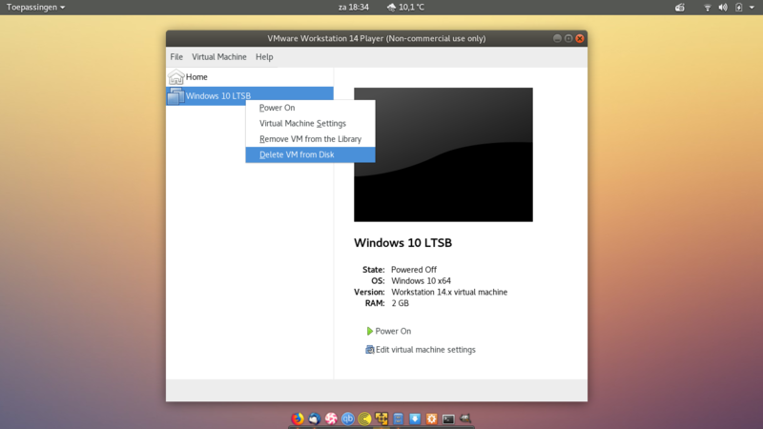Viewport: 763px width, 429px height.
Task: Launch the terminal from the dock
Action: pyautogui.click(x=448, y=419)
